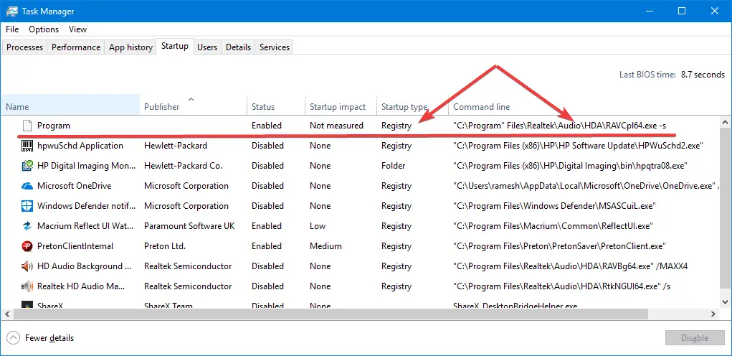Click the HP Digital Imaging Monitor icon
Viewport: 732px width, 356px height.
[x=27, y=165]
